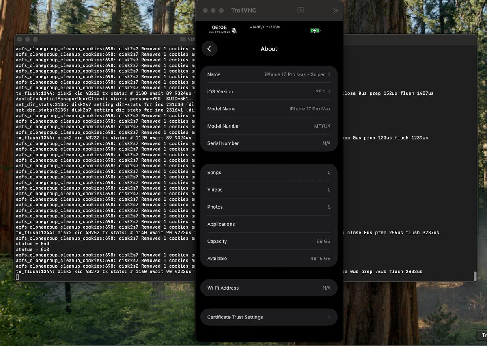Click the TrollVNC window title
Viewport: 487px width, 346px height.
click(x=243, y=11)
